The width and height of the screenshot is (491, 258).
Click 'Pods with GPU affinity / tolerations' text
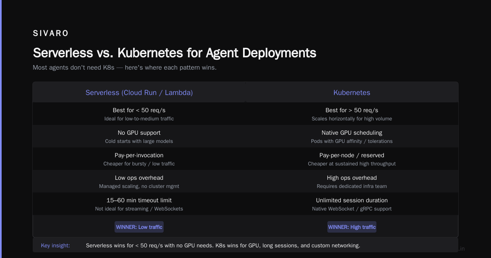point(352,141)
